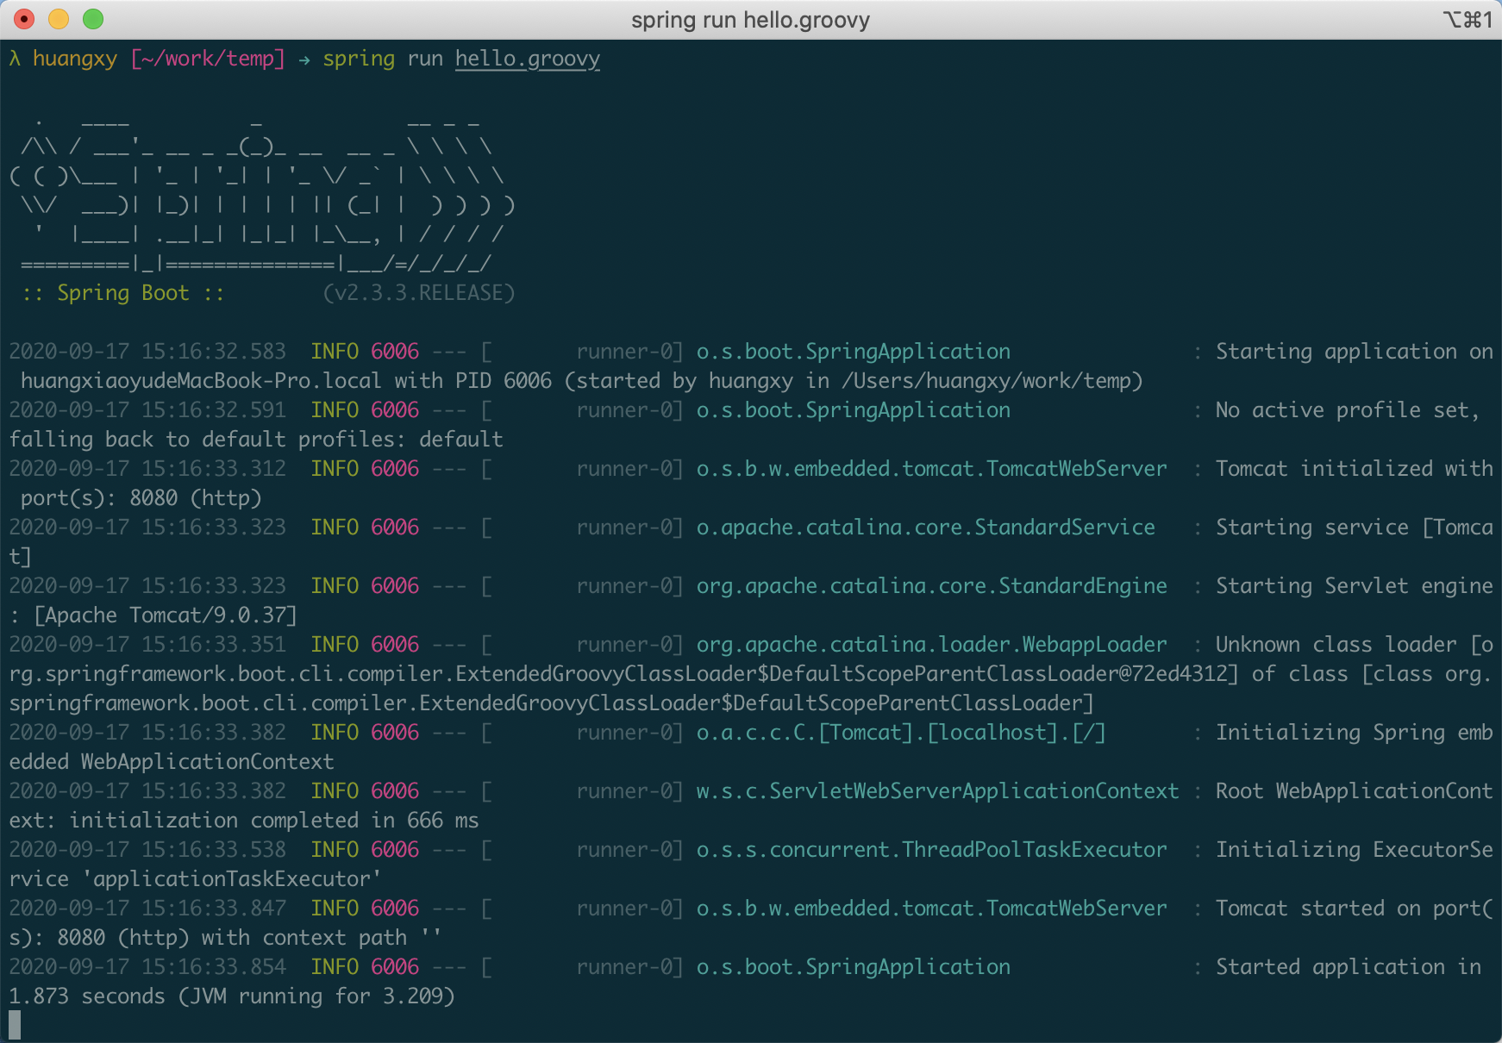1502x1043 pixels.
Task: Click 'applicationTaskExecutor' service name
Action: [x=231, y=879]
